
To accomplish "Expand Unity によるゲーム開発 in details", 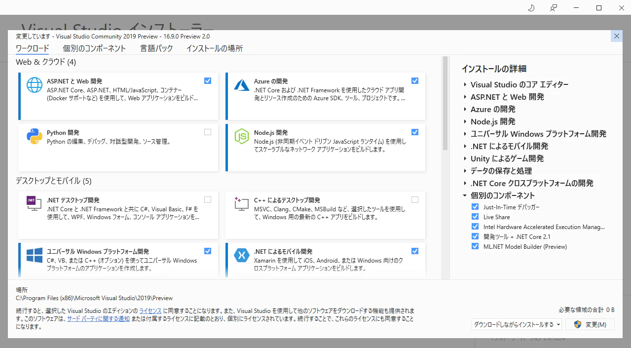I will tap(465, 158).
